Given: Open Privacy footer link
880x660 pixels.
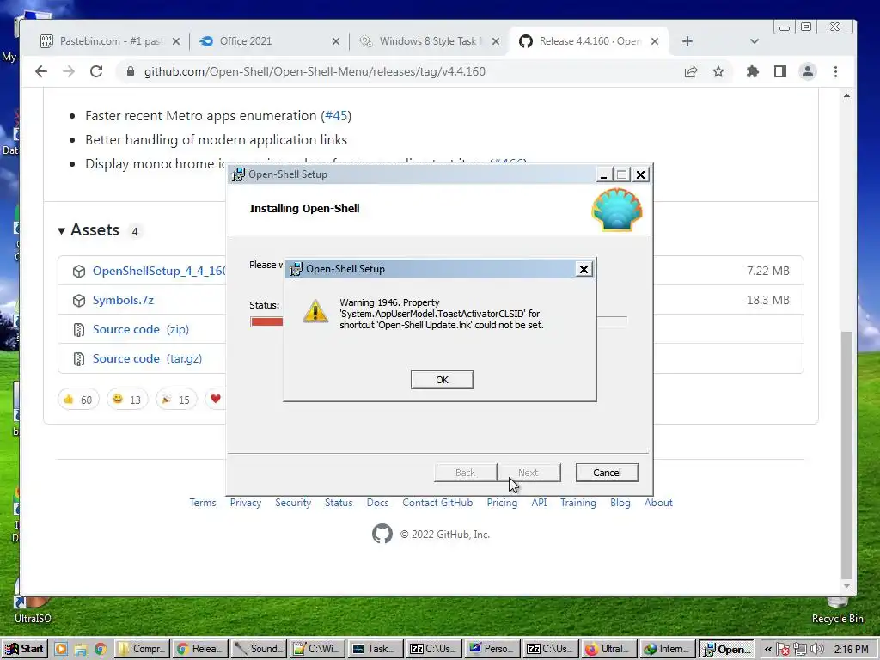Looking at the screenshot, I should click(x=246, y=502).
